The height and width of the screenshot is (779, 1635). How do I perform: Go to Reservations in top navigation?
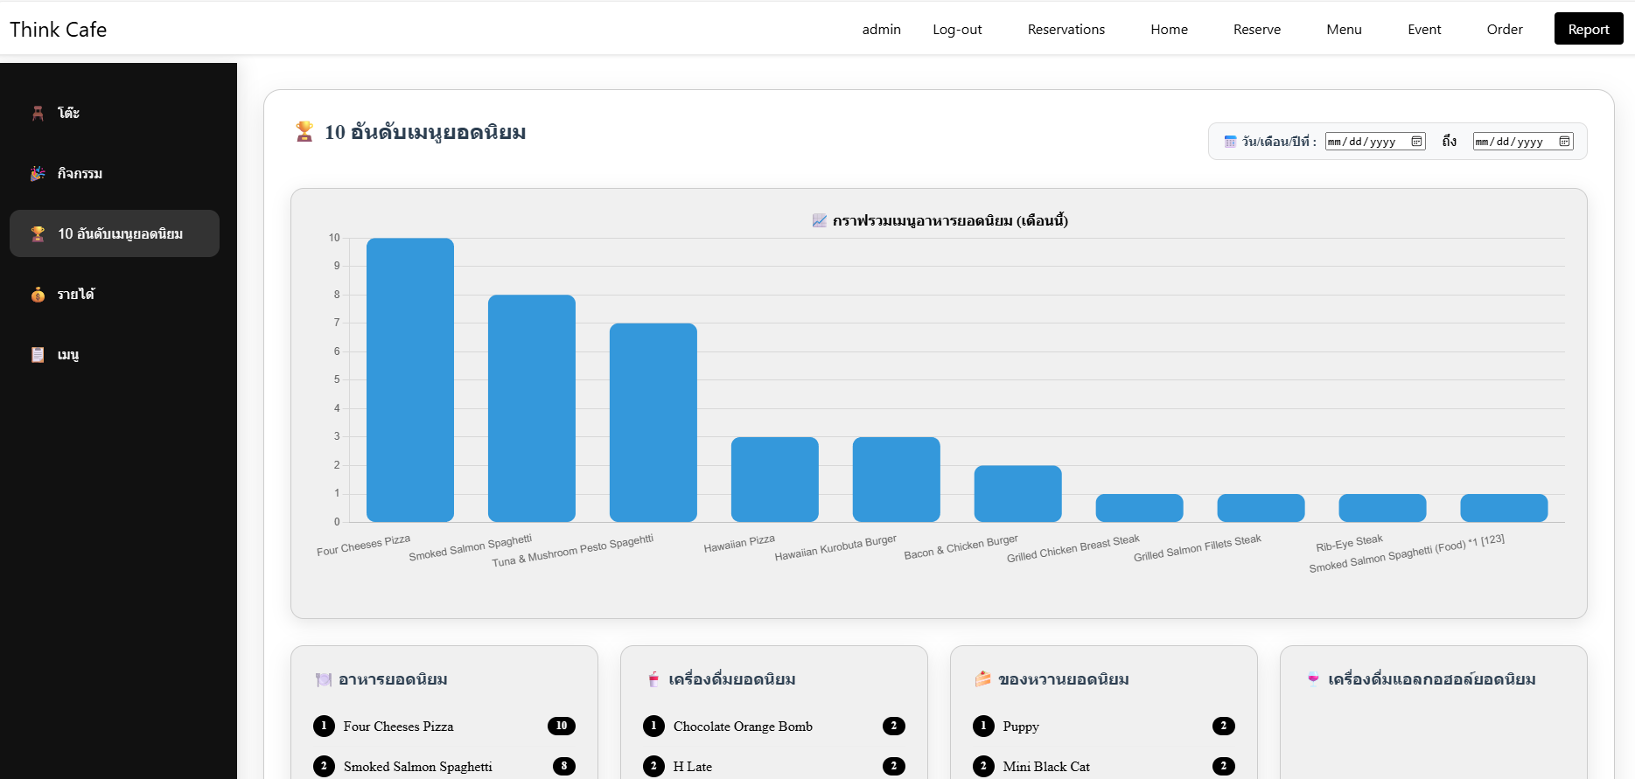(x=1066, y=29)
